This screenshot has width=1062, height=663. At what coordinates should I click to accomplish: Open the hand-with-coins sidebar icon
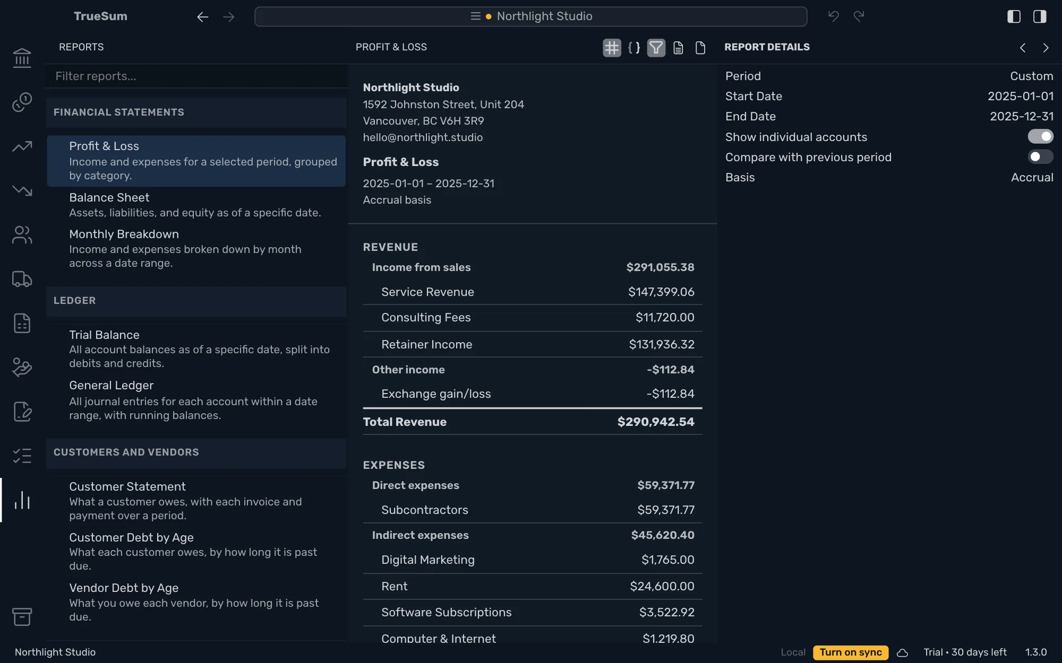[x=22, y=368]
